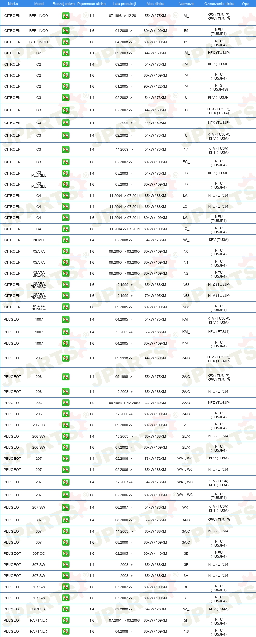Viewport: 256px width, 637px height.
Task: Click production years '07.2001 -> 03.2008'
Action: click(x=124, y=620)
